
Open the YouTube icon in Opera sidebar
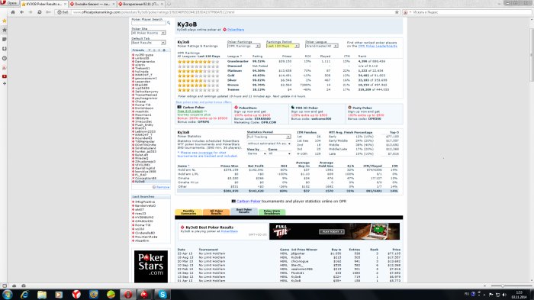[x=4, y=76]
